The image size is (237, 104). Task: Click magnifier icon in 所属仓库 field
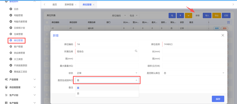(x=136, y=51)
